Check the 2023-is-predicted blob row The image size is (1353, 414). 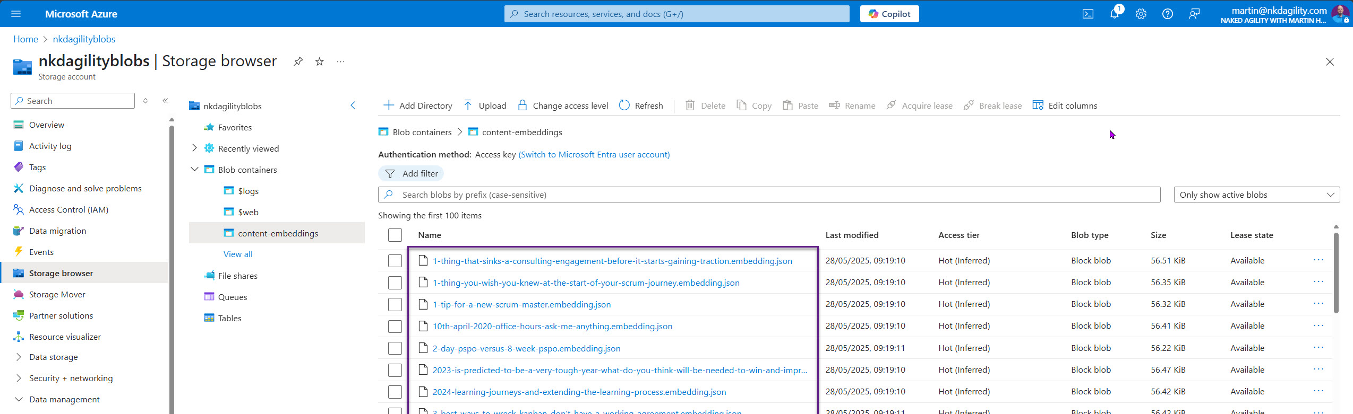coord(395,370)
